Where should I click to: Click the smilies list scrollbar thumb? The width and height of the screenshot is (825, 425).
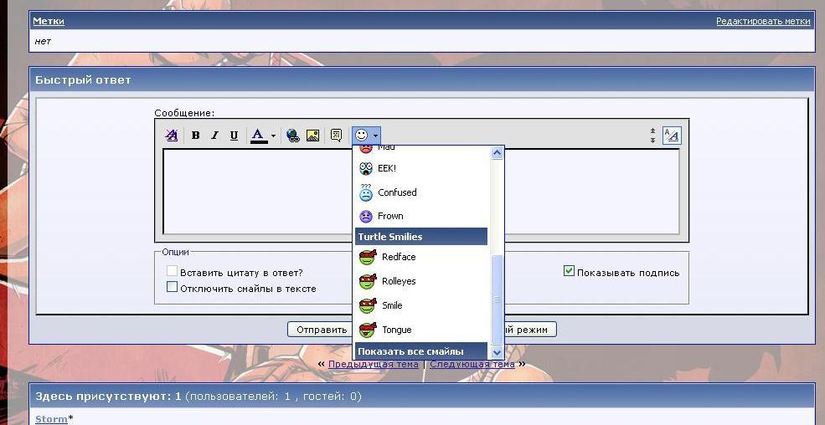coord(497,300)
